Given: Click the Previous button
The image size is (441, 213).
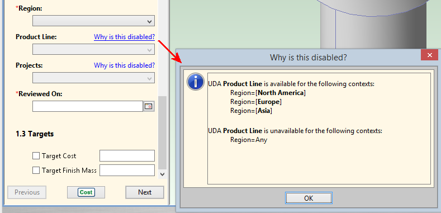Looking at the screenshot, I should point(27,192).
